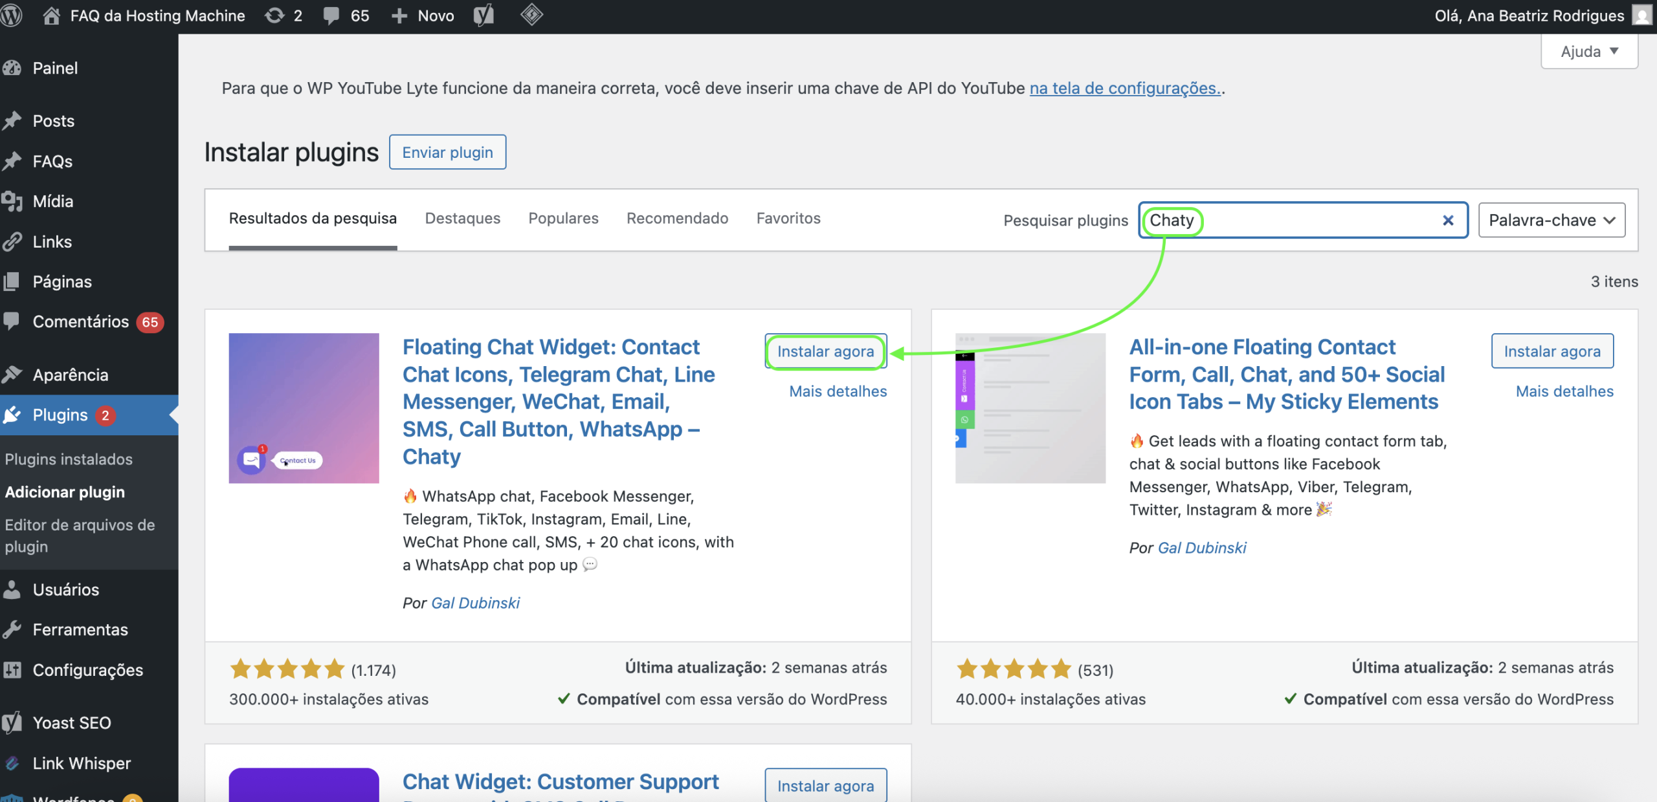Screen dimensions: 1657x802
Task: Select Adicionar plugin submenu item
Action: 65,492
